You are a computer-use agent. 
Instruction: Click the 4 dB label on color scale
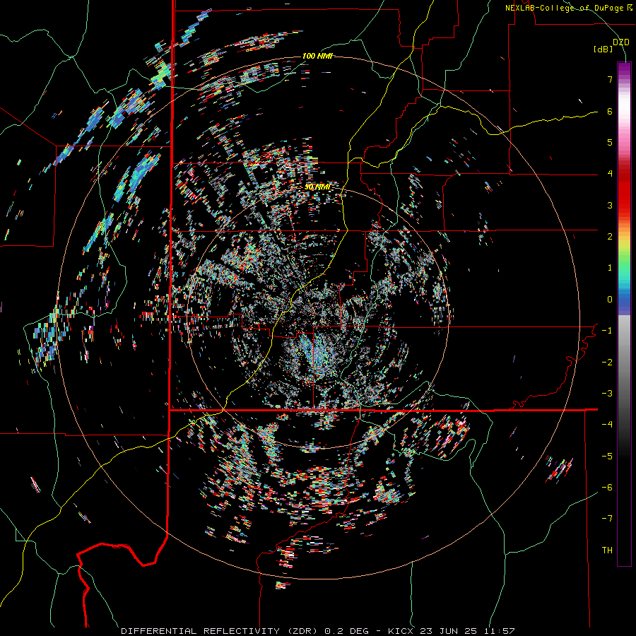[x=610, y=174]
